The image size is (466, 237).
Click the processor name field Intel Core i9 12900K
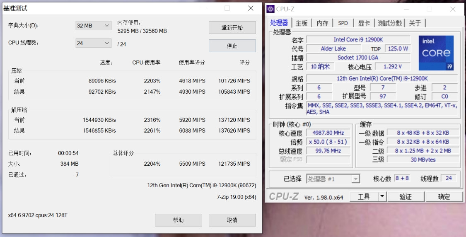tap(358, 39)
